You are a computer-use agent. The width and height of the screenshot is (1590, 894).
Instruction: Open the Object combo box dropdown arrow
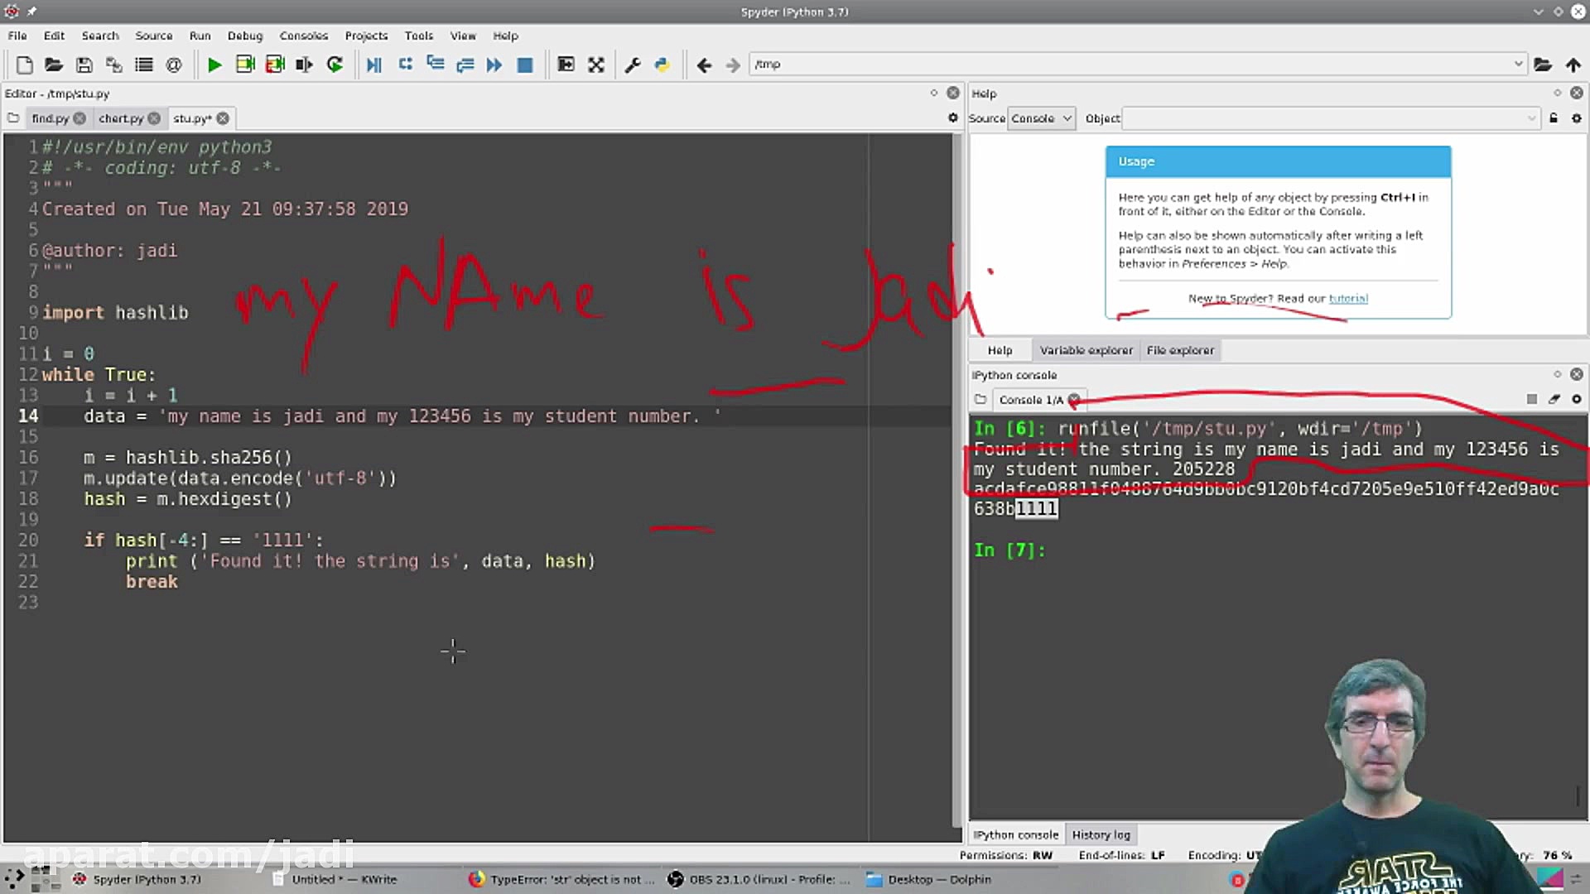point(1531,118)
